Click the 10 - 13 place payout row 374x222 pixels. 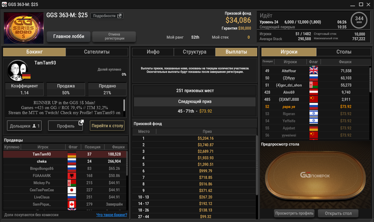click(194, 197)
